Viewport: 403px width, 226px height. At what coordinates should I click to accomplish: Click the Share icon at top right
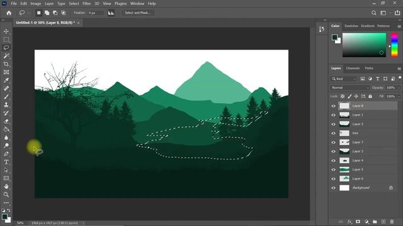397,13
